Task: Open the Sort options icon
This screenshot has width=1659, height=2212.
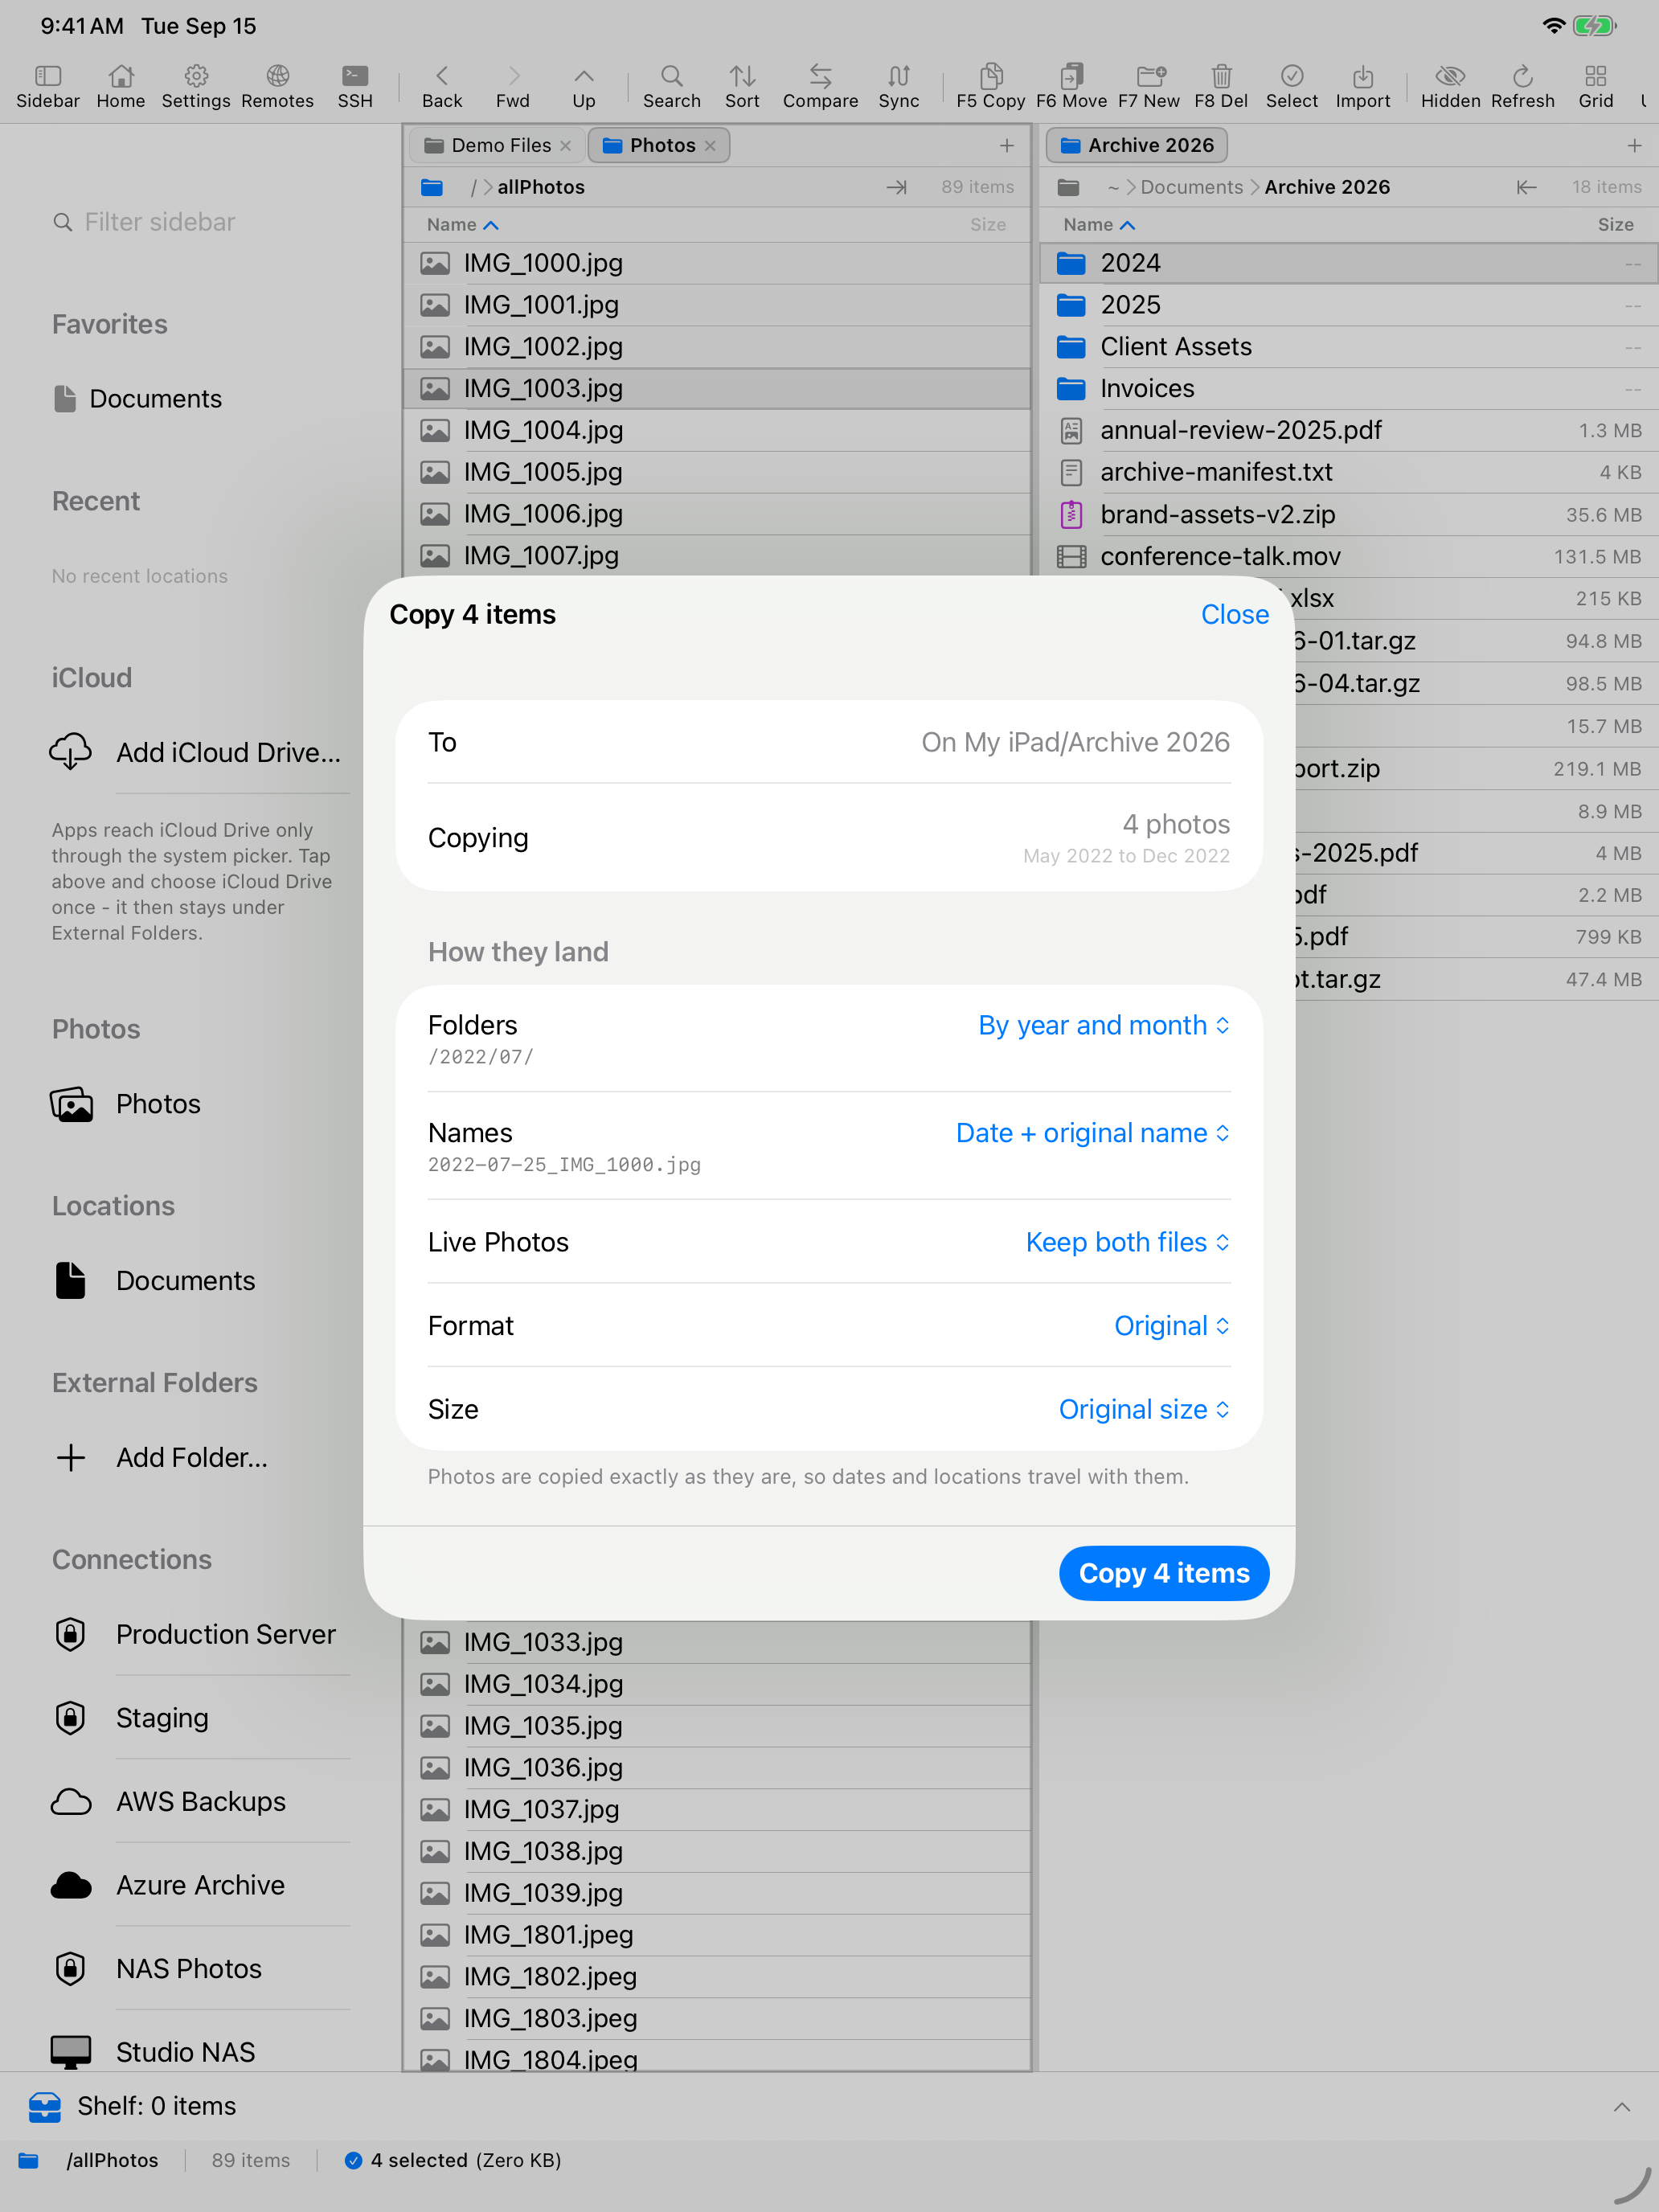Action: click(742, 86)
